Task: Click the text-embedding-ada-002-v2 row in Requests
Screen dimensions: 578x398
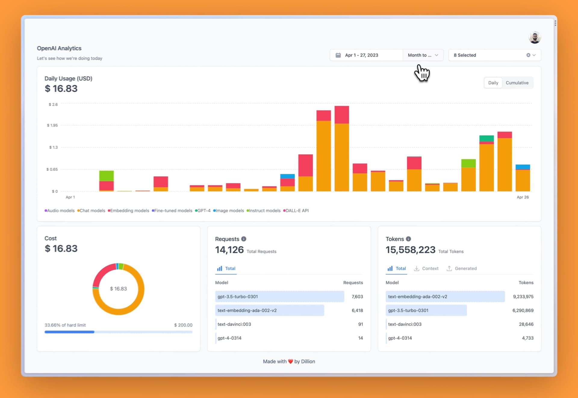Action: tap(289, 310)
